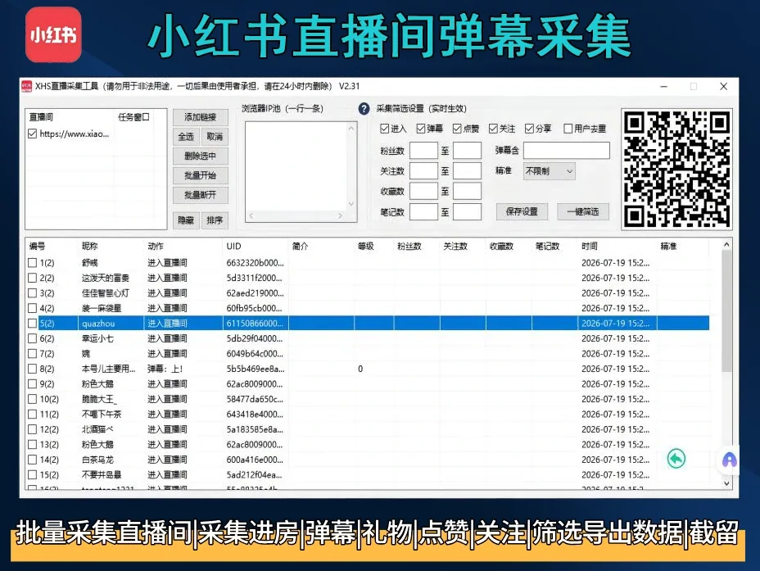Screen dimensions: 760x571
Task: Click the 保存设置 button
Action: click(x=522, y=212)
